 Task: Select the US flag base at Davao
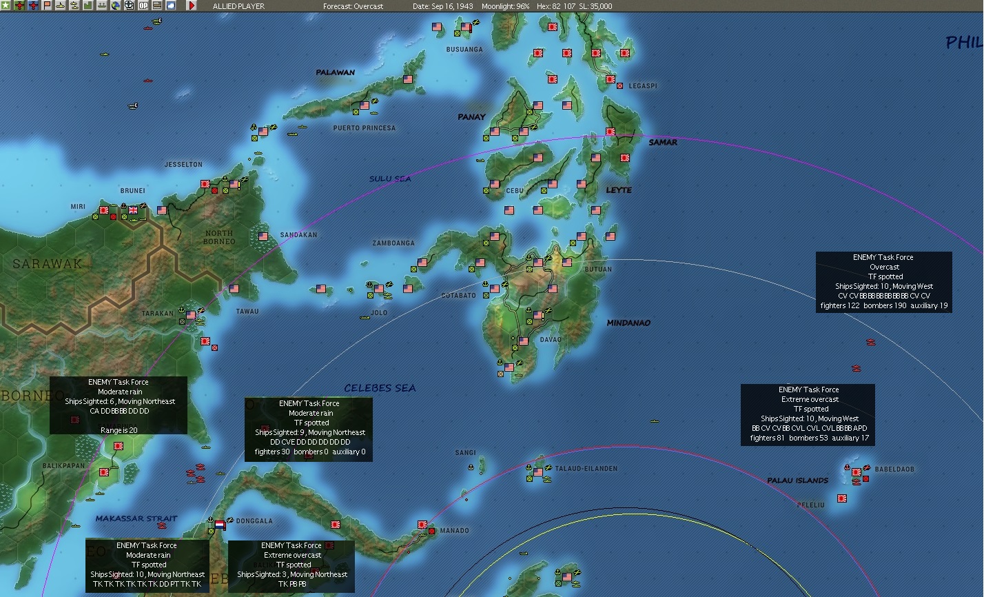click(538, 315)
